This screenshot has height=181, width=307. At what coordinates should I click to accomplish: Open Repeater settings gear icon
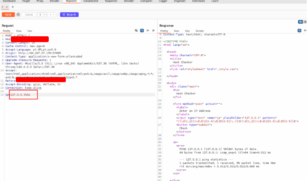(x=18, y=15)
